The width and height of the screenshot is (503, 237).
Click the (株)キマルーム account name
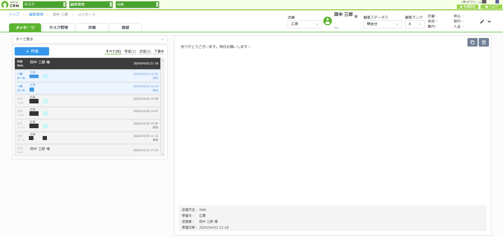471,2
